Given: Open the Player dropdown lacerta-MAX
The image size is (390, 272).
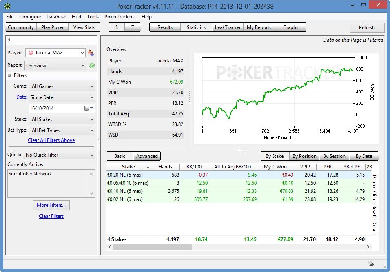Looking at the screenshot, I should pyautogui.click(x=55, y=53).
